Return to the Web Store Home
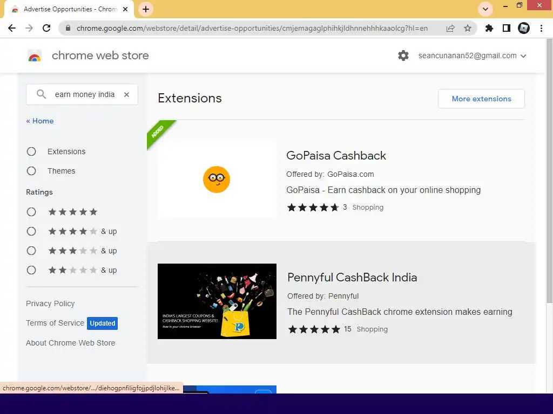This screenshot has width=553, height=414. point(40,121)
